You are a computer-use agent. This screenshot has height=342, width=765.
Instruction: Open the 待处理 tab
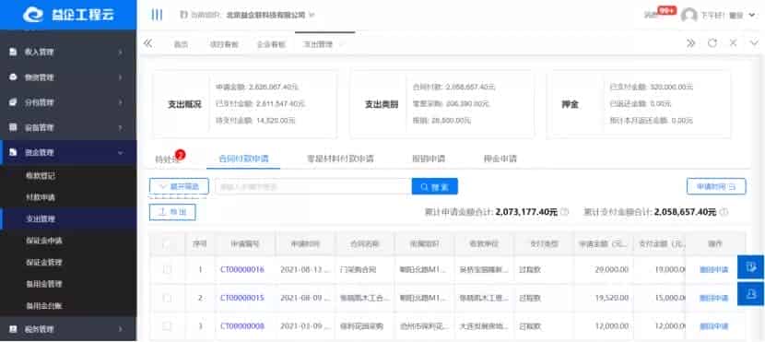(x=166, y=159)
